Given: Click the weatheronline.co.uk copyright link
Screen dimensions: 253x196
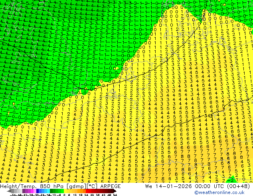Looking at the screenshot, I should click(219, 192).
